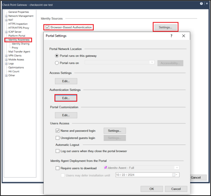Expand the Network Management tree node
Viewport: 211px width, 196px height.
pyautogui.click(x=6, y=16)
